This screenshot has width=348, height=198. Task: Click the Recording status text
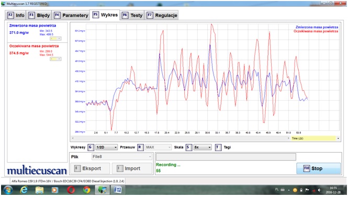[x=168, y=165]
